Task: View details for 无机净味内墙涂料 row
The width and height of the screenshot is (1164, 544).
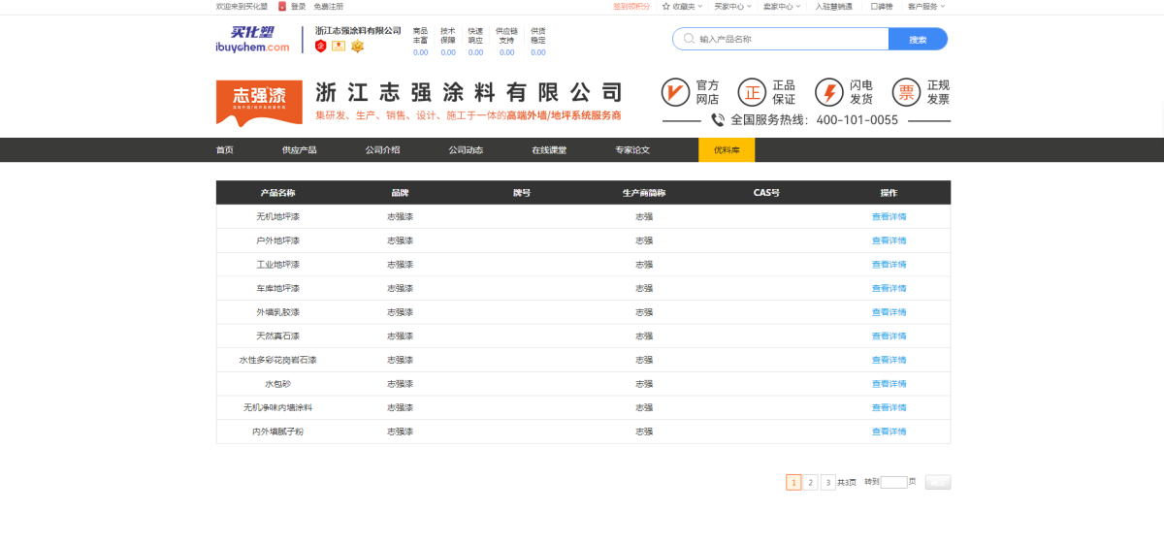Action: point(889,407)
